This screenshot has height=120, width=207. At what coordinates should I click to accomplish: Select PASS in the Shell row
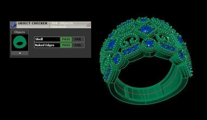coord(66,39)
